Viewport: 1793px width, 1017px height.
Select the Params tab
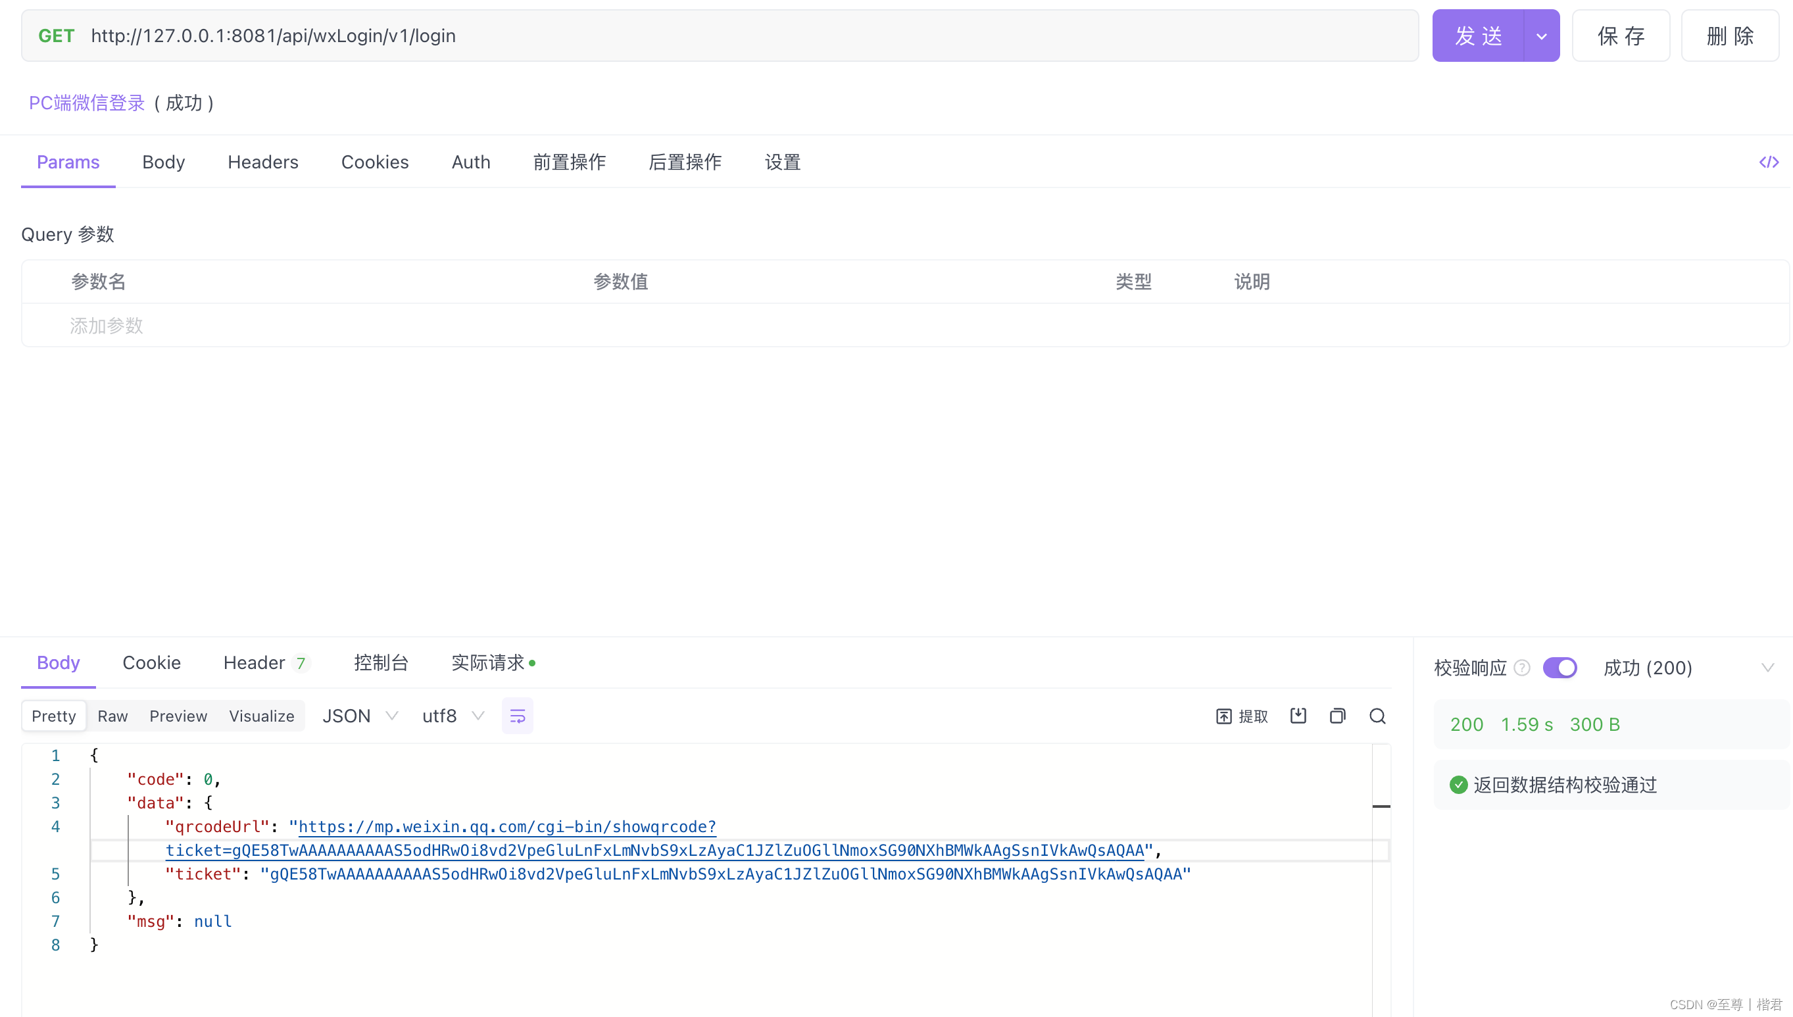[68, 162]
